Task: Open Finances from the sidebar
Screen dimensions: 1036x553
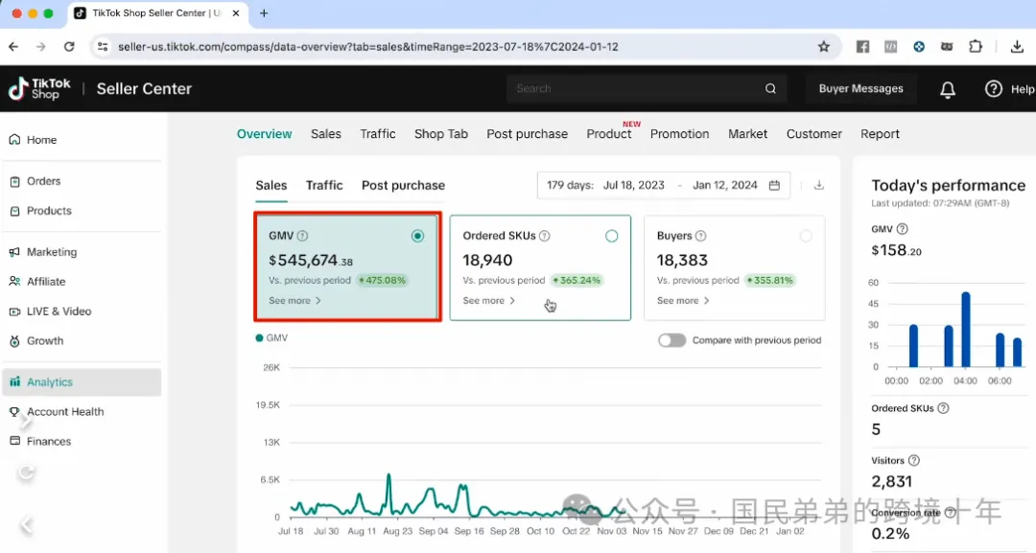Action: [x=46, y=441]
